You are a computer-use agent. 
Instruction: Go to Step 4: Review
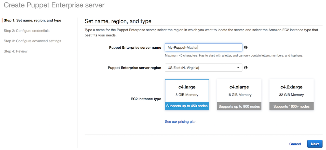point(16,51)
